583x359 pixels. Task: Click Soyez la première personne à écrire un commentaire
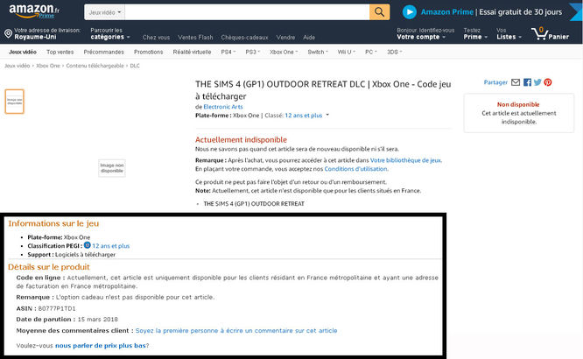236,330
